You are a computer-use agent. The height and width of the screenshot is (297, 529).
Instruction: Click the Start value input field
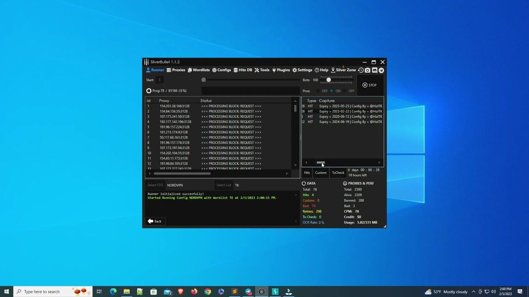click(160, 80)
